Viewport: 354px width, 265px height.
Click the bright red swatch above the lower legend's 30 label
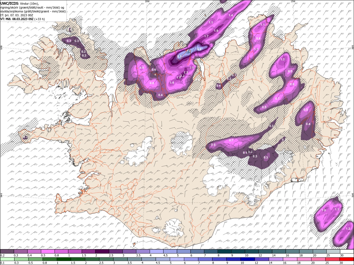click(x=346, y=259)
